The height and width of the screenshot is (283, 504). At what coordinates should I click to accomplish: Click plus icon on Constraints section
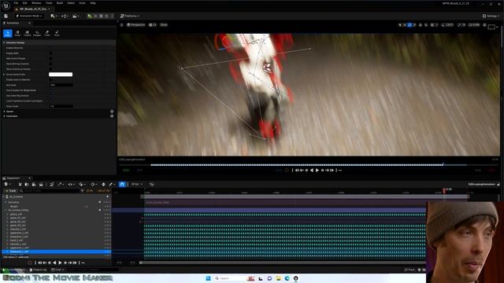coord(112,116)
